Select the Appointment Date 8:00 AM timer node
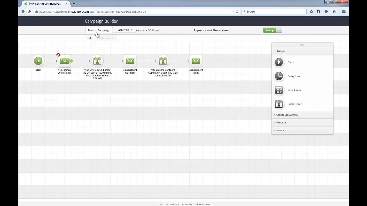The height and width of the screenshot is (206, 367). (163, 61)
